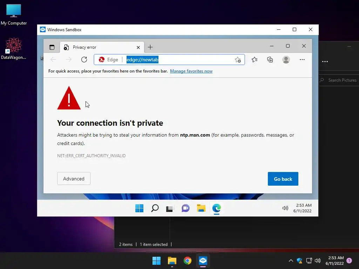Click the Edge icon in Sandbox taskbar
The height and width of the screenshot is (269, 359).
(x=216, y=208)
